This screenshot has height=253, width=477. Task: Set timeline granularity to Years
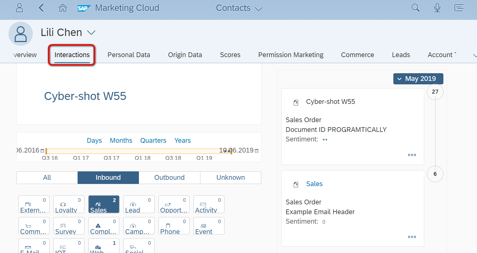(x=182, y=140)
